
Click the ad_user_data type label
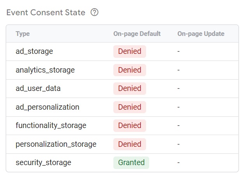(x=38, y=89)
